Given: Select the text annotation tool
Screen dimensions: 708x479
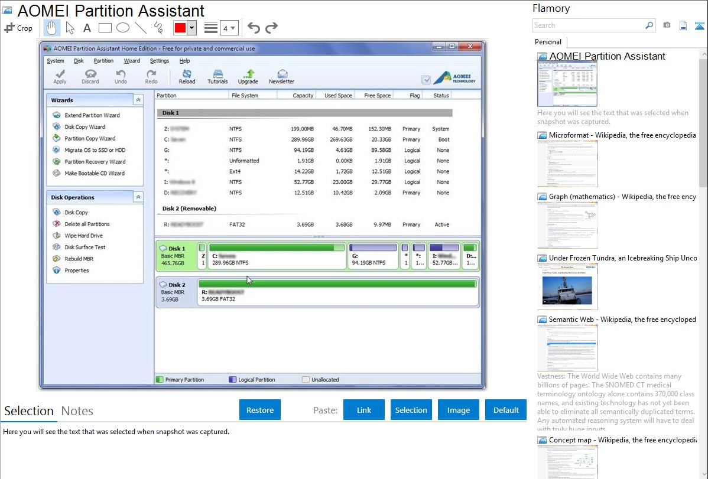Looking at the screenshot, I should [87, 28].
